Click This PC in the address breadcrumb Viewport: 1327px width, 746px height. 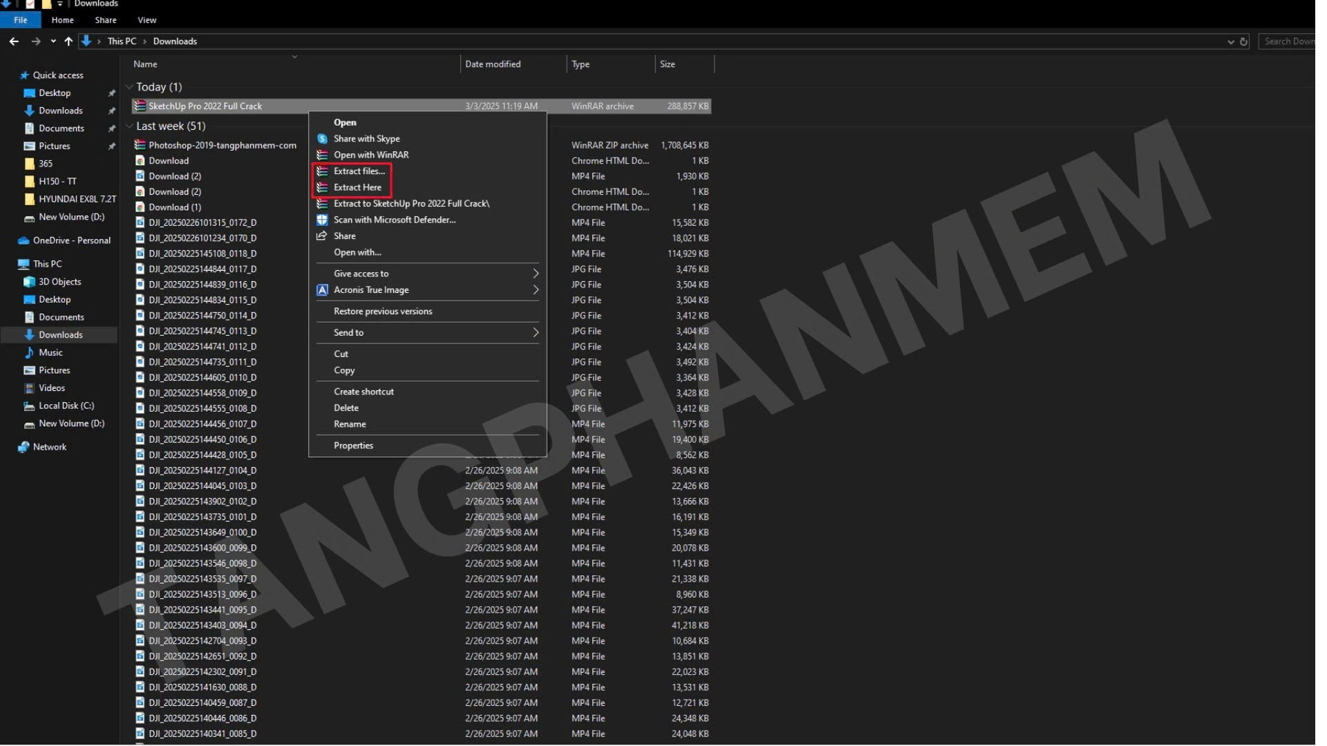pyautogui.click(x=122, y=41)
